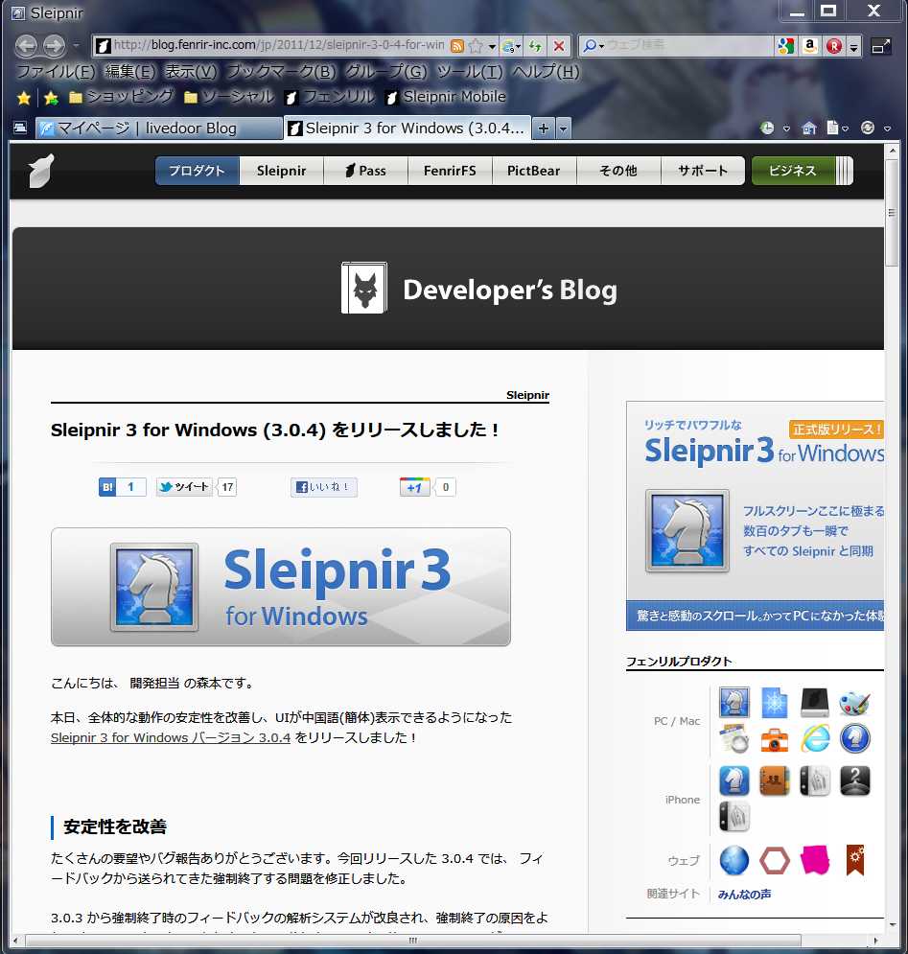908x954 pixels.
Task: Open a new tab with plus button
Action: [544, 128]
